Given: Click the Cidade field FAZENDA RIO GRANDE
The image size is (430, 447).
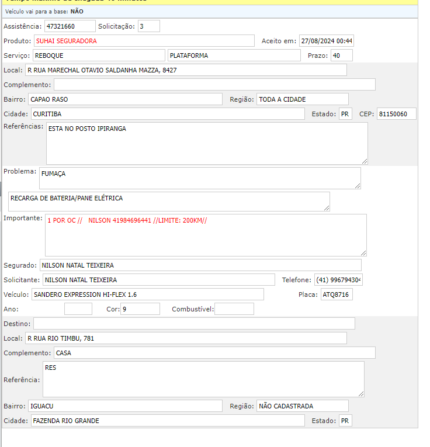Looking at the screenshot, I should pyautogui.click(x=167, y=421).
